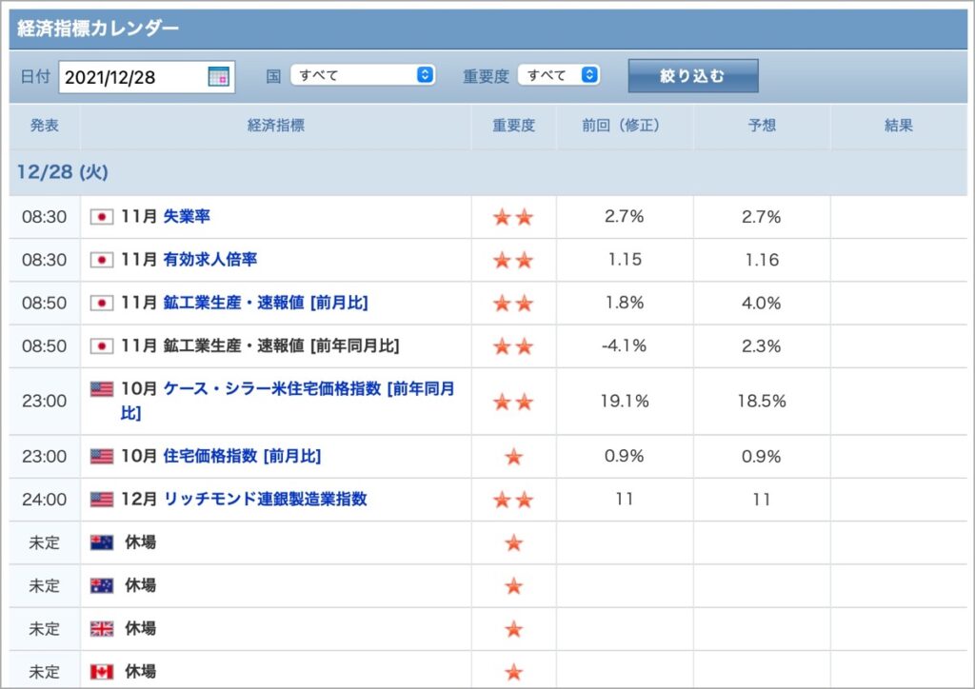This screenshot has width=975, height=689.
Task: Open the 住宅価格指数 [前月比] link
Action: 242,456
